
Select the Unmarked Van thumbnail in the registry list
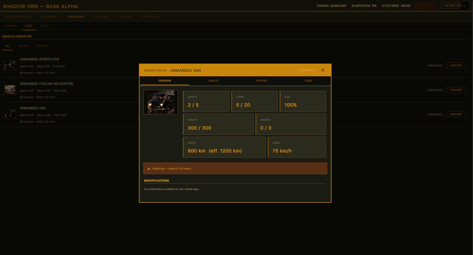point(10,114)
